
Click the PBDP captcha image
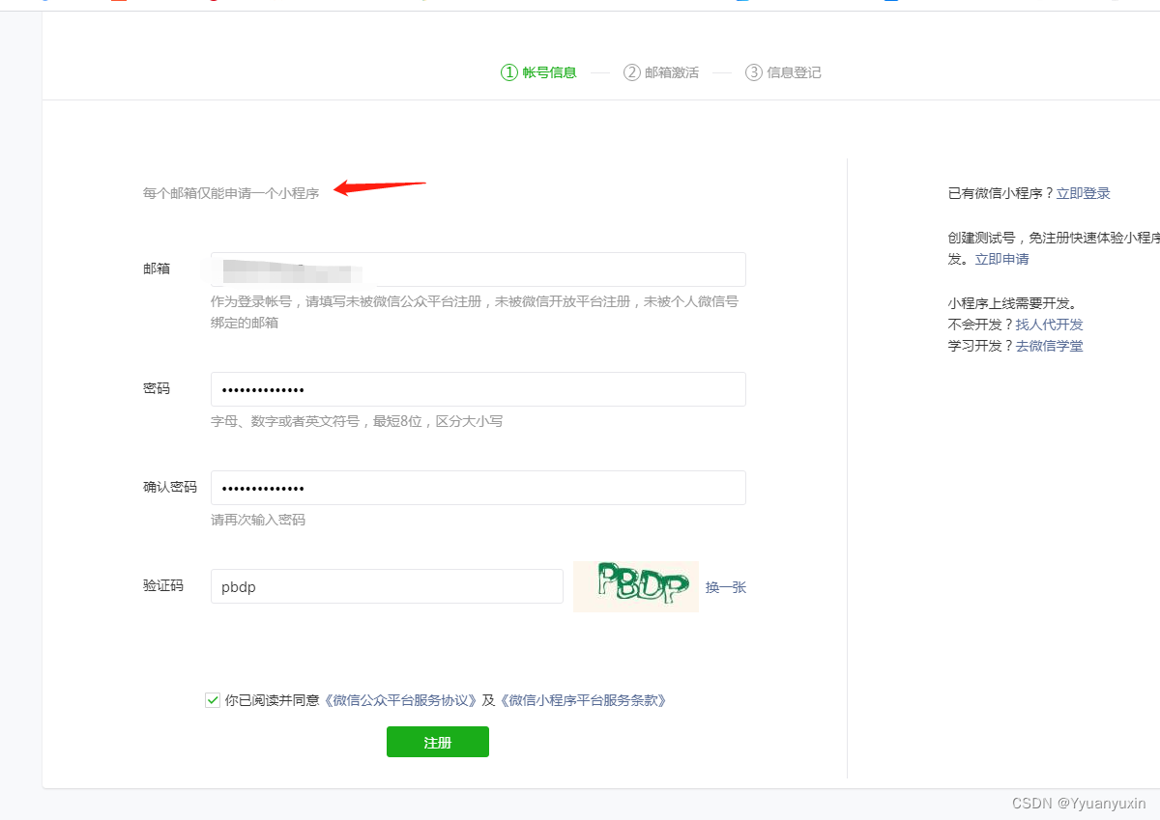[636, 586]
